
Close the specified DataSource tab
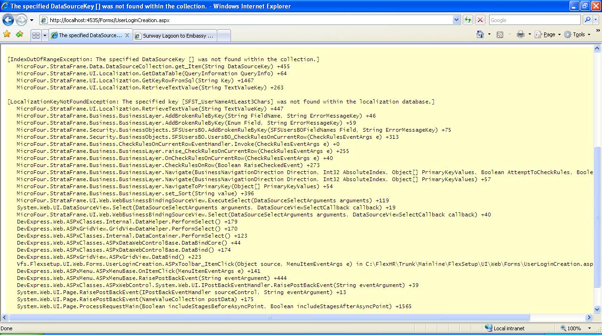click(x=127, y=35)
